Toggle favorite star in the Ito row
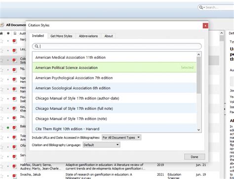Screen dimensions: 234x179 pyautogui.click(x=1, y=118)
